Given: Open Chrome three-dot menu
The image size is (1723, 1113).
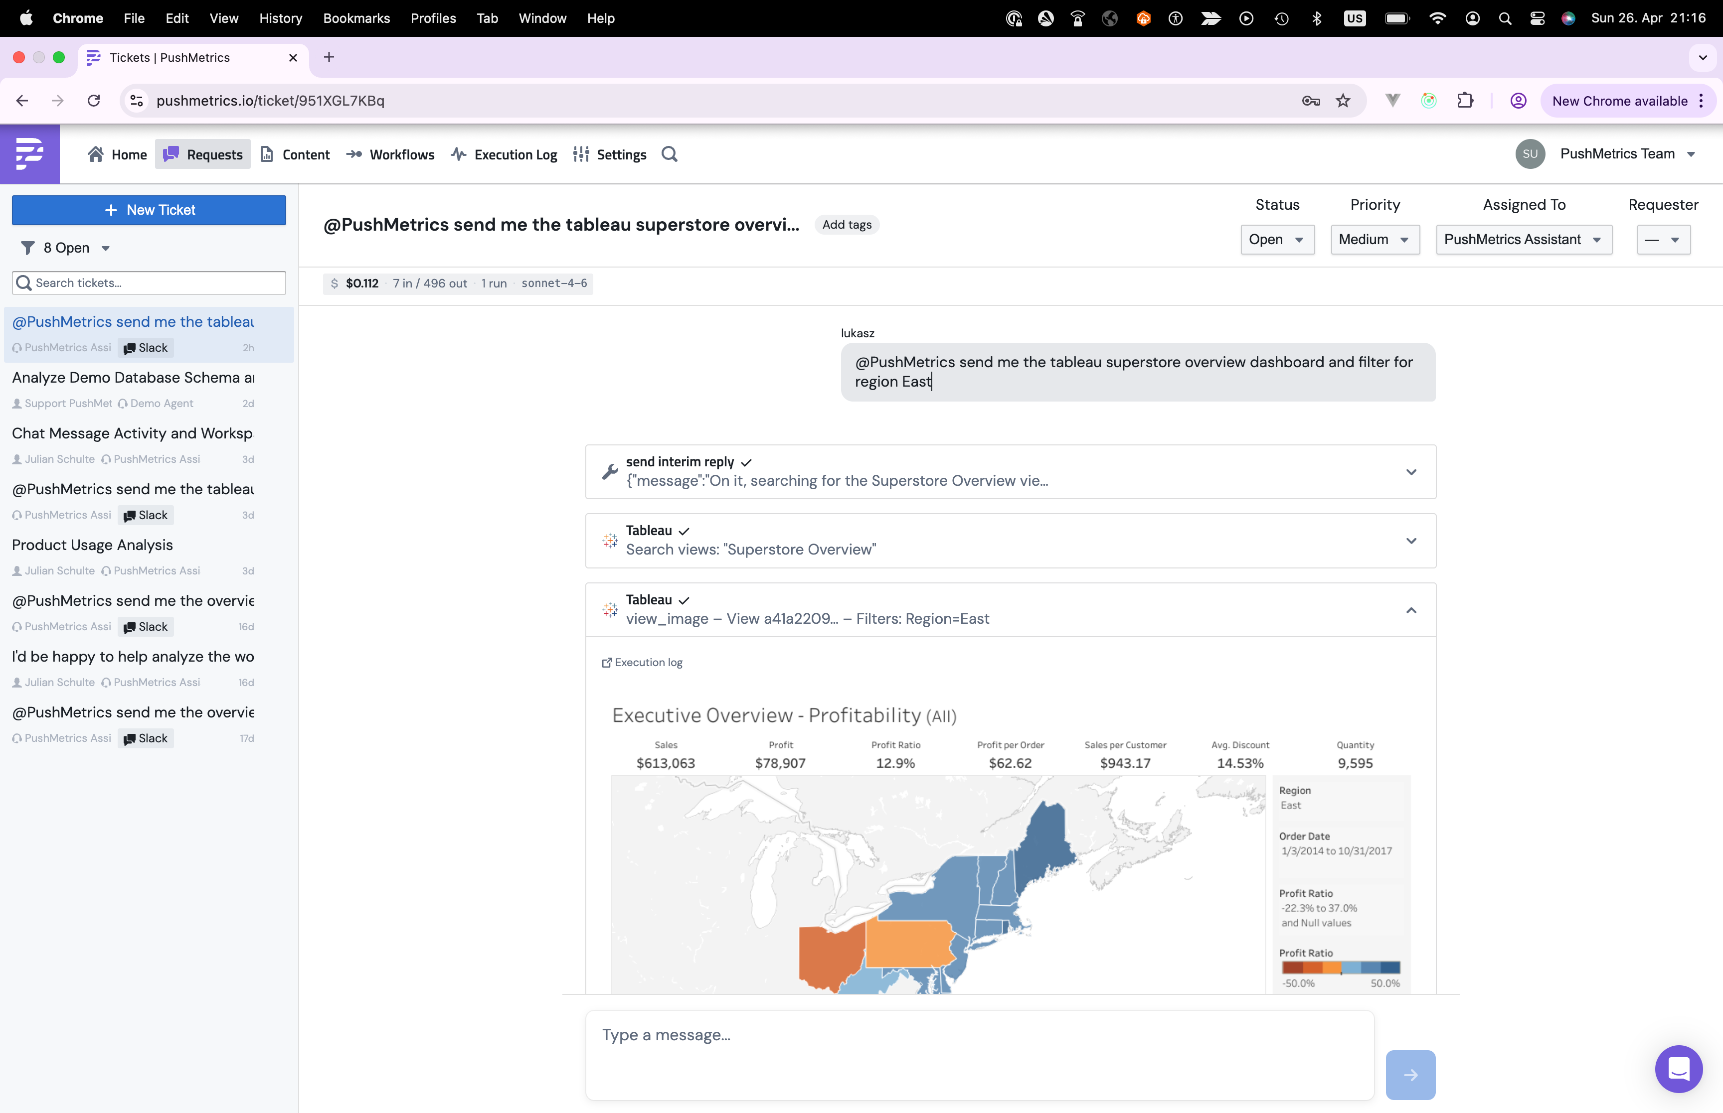Looking at the screenshot, I should coord(1701,101).
